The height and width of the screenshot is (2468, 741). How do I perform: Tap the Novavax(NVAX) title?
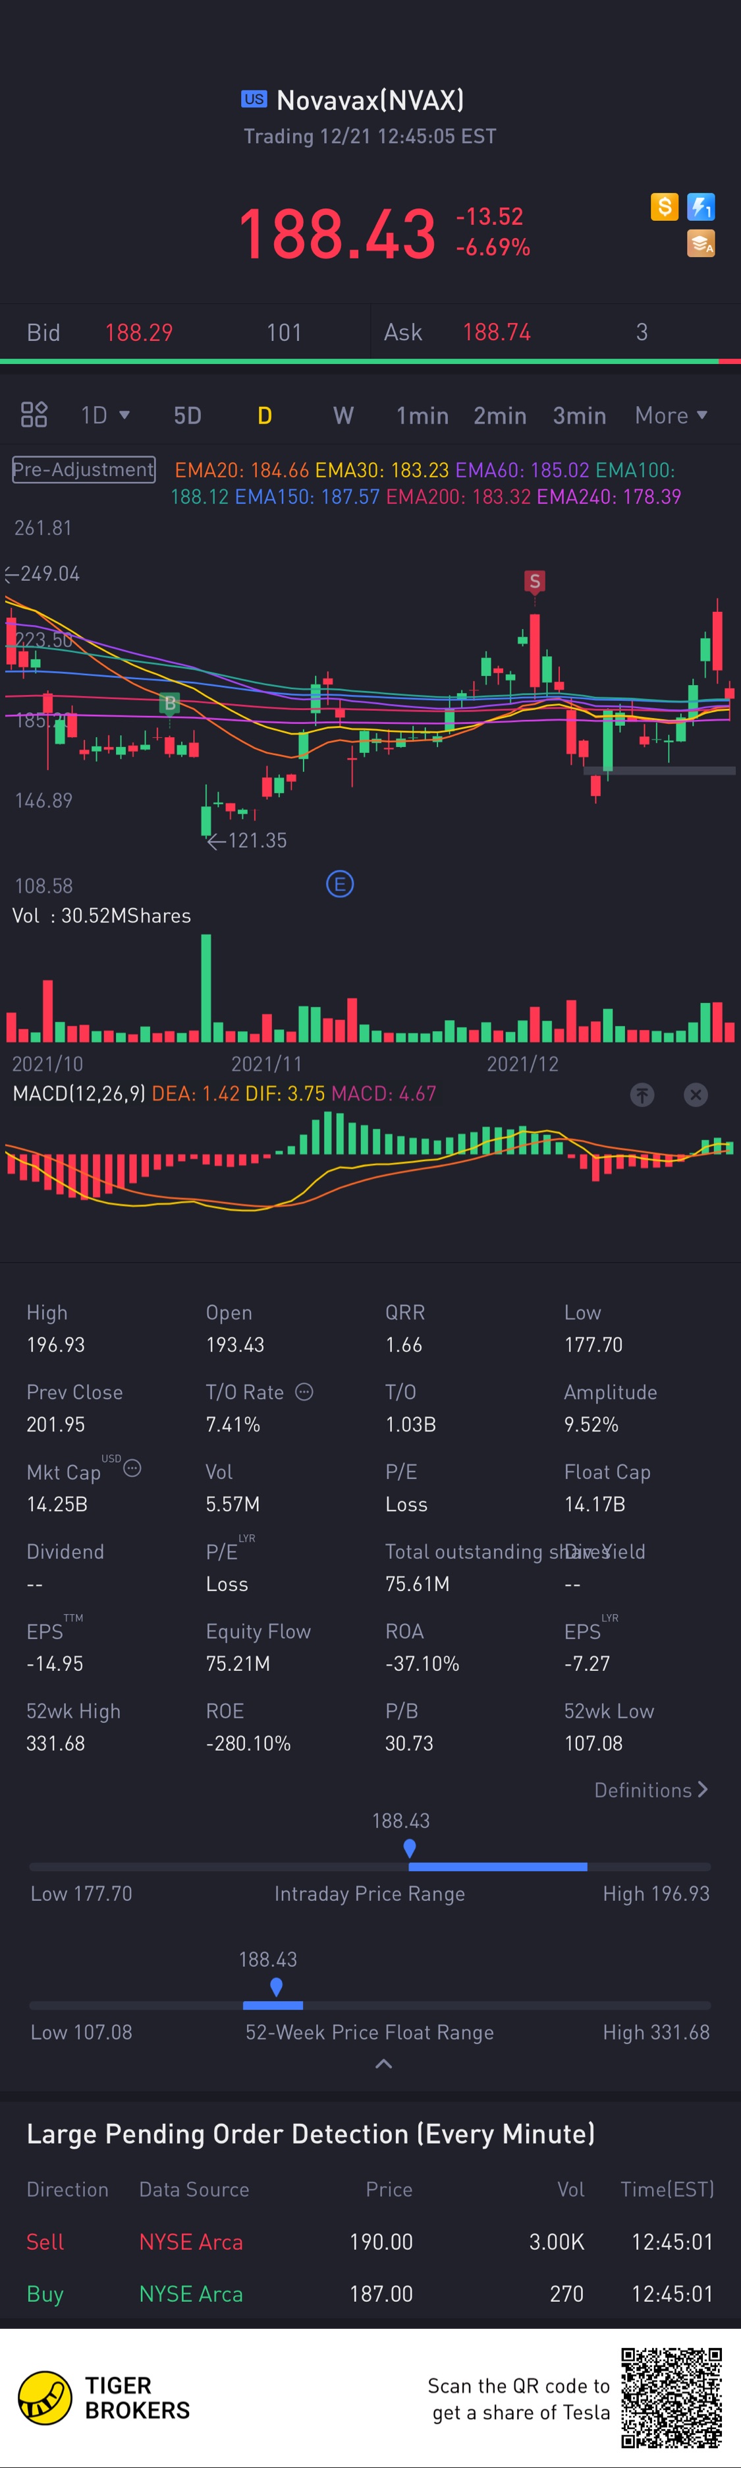370,100
